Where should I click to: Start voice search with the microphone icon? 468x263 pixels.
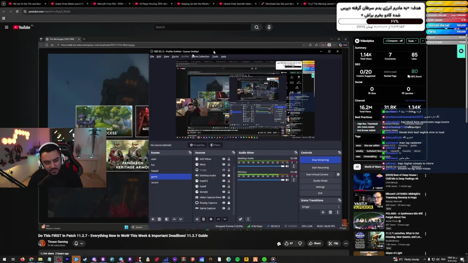(269, 27)
